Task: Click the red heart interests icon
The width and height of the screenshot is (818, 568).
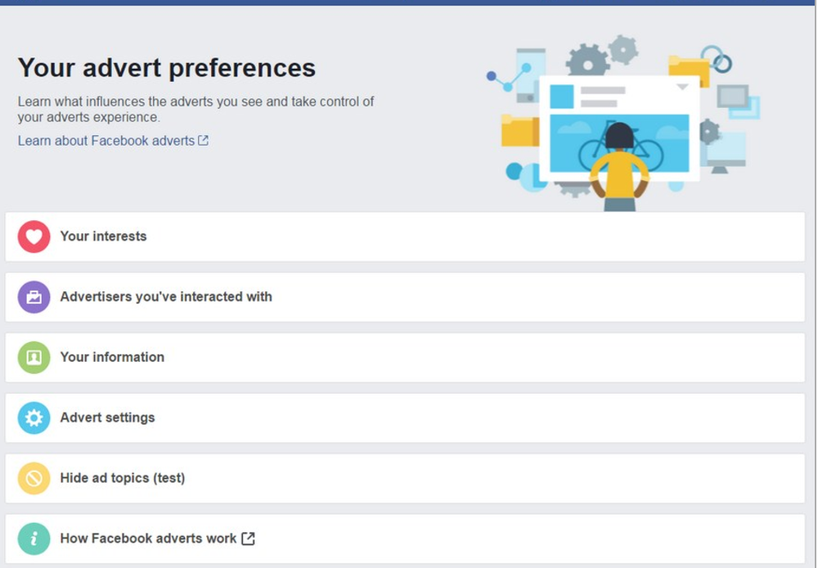Action: pos(34,237)
